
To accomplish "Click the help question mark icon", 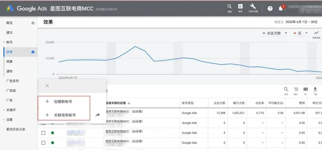I will tap(270, 8).
